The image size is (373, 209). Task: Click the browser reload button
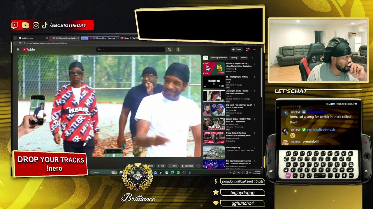(20, 43)
